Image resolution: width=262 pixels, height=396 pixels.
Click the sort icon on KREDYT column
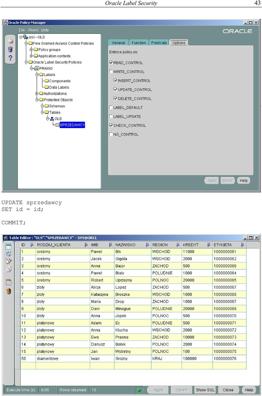click(x=209, y=245)
